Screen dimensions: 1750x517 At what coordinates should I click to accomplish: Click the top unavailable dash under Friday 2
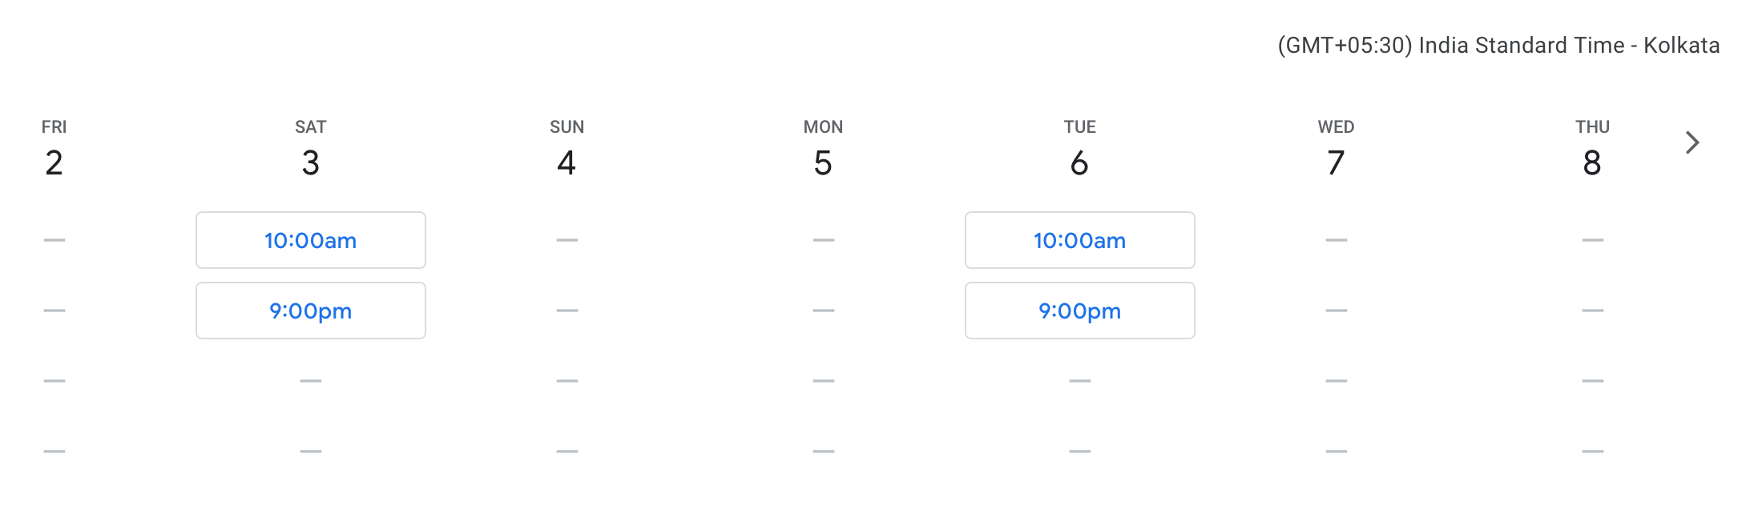pos(54,240)
